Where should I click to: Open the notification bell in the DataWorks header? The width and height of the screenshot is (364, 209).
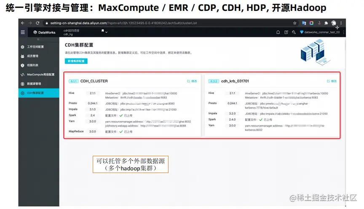pyautogui.click(x=278, y=32)
